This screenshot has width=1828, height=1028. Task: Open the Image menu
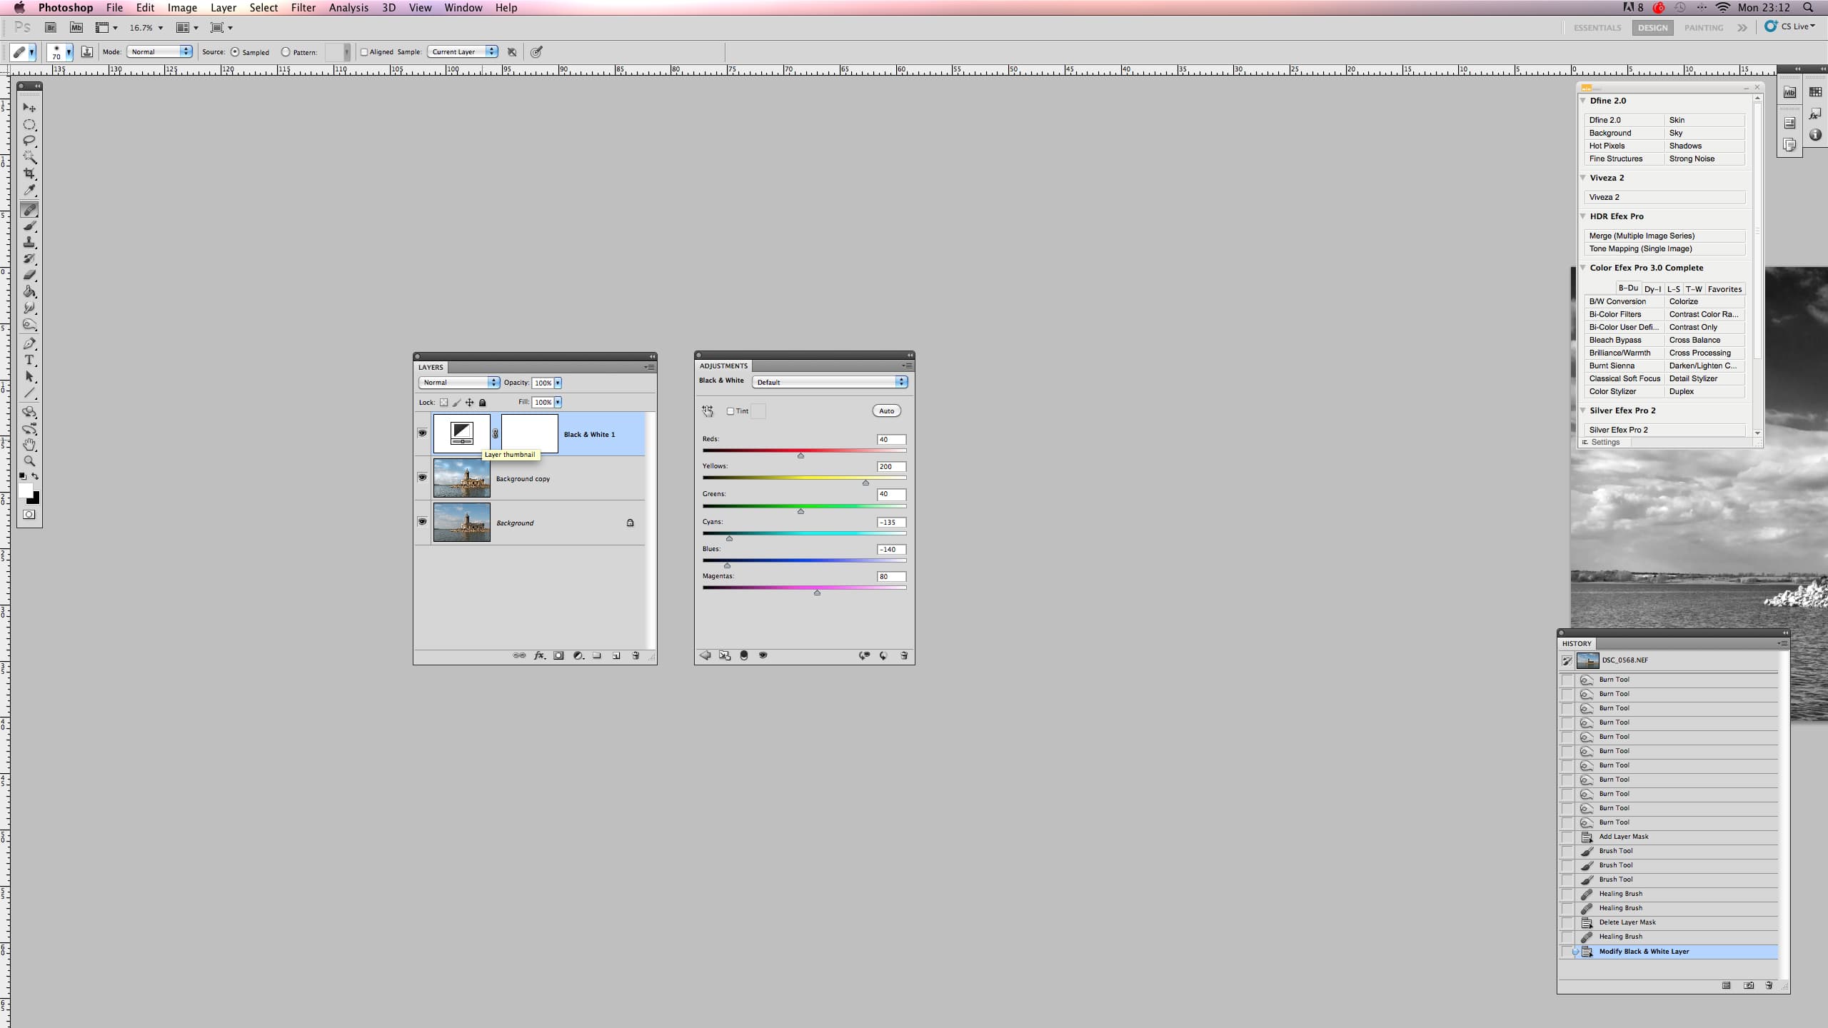click(182, 8)
